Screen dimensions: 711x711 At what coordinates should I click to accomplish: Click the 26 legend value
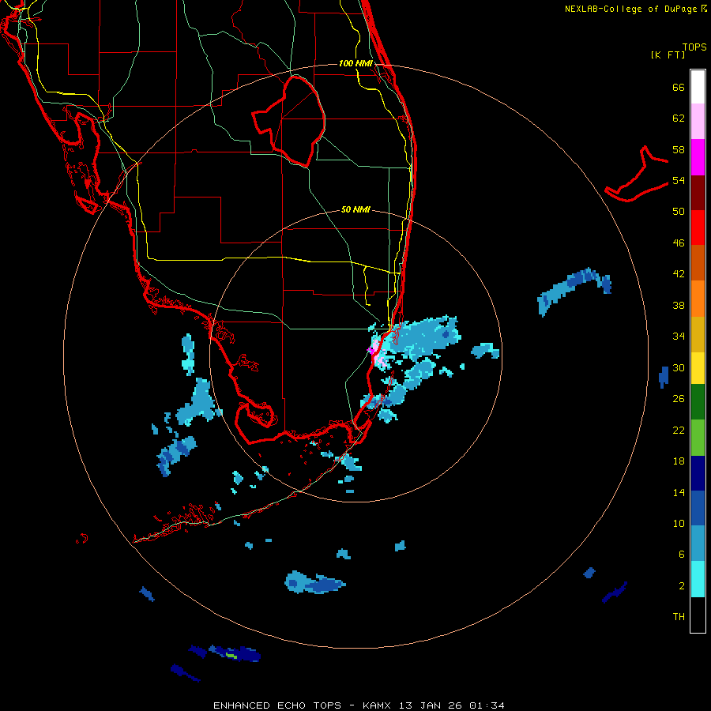pyautogui.click(x=679, y=399)
